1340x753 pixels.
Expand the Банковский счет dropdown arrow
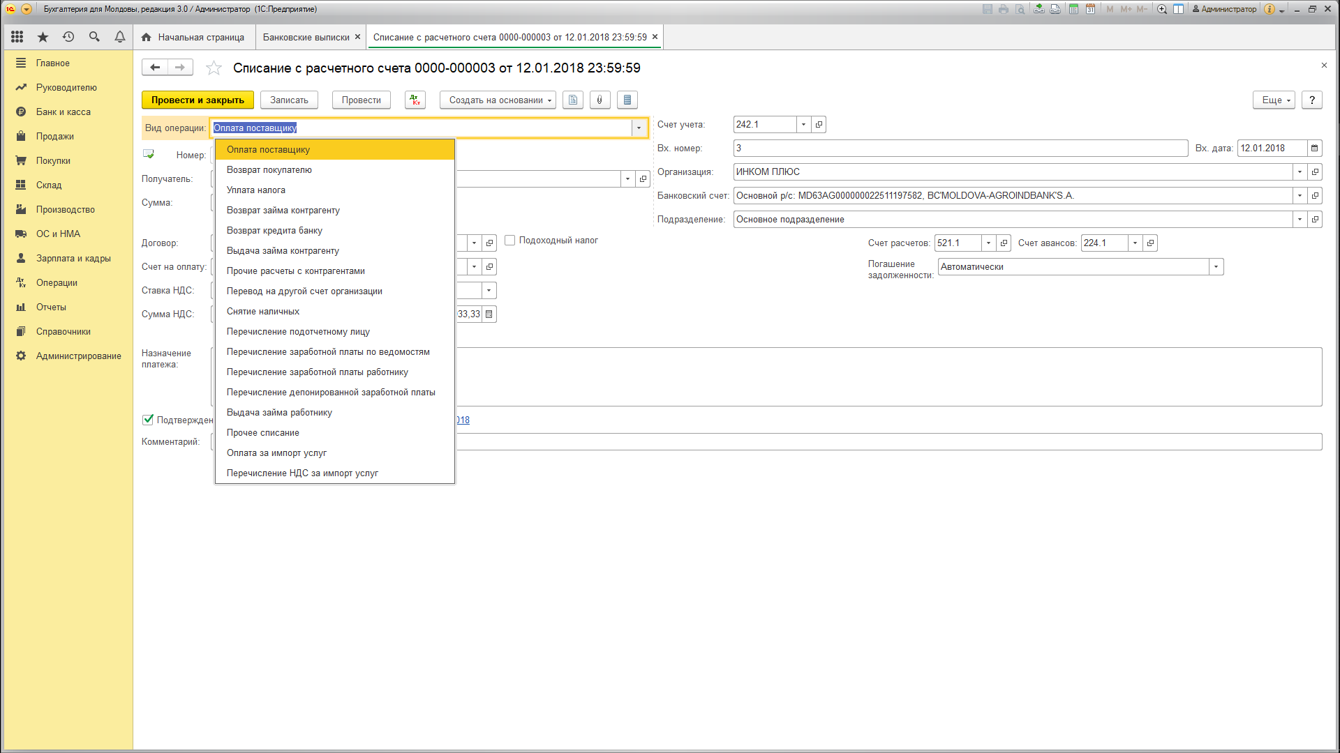click(x=1300, y=195)
